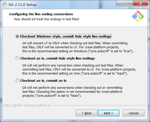Click the large Git logo in the header

pos(138,16)
